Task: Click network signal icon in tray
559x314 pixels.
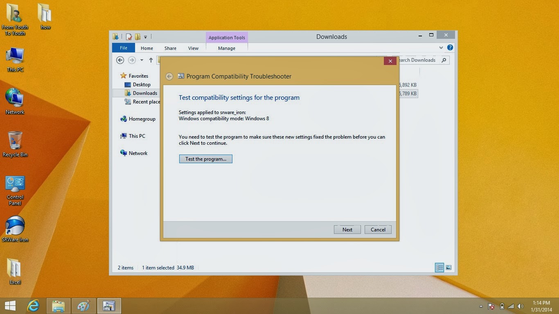Action: coord(511,306)
